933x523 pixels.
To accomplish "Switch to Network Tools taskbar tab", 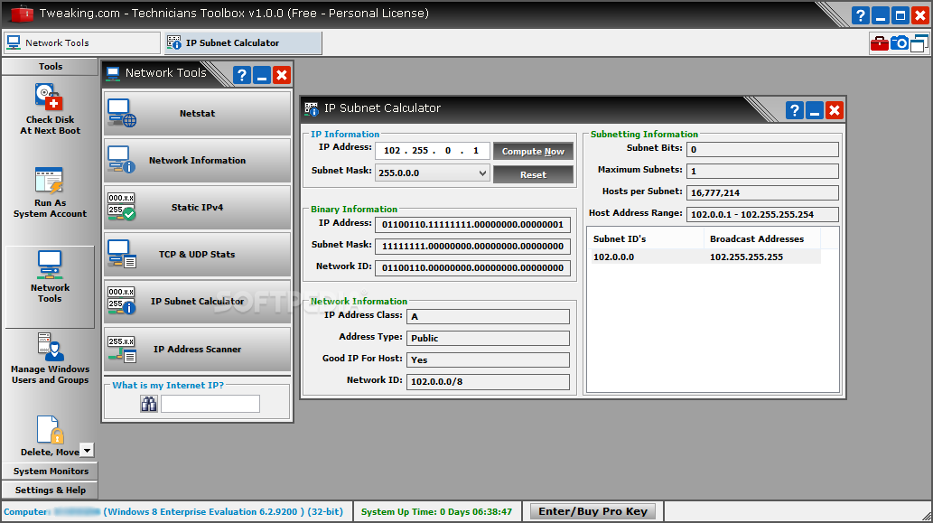I will [x=82, y=42].
